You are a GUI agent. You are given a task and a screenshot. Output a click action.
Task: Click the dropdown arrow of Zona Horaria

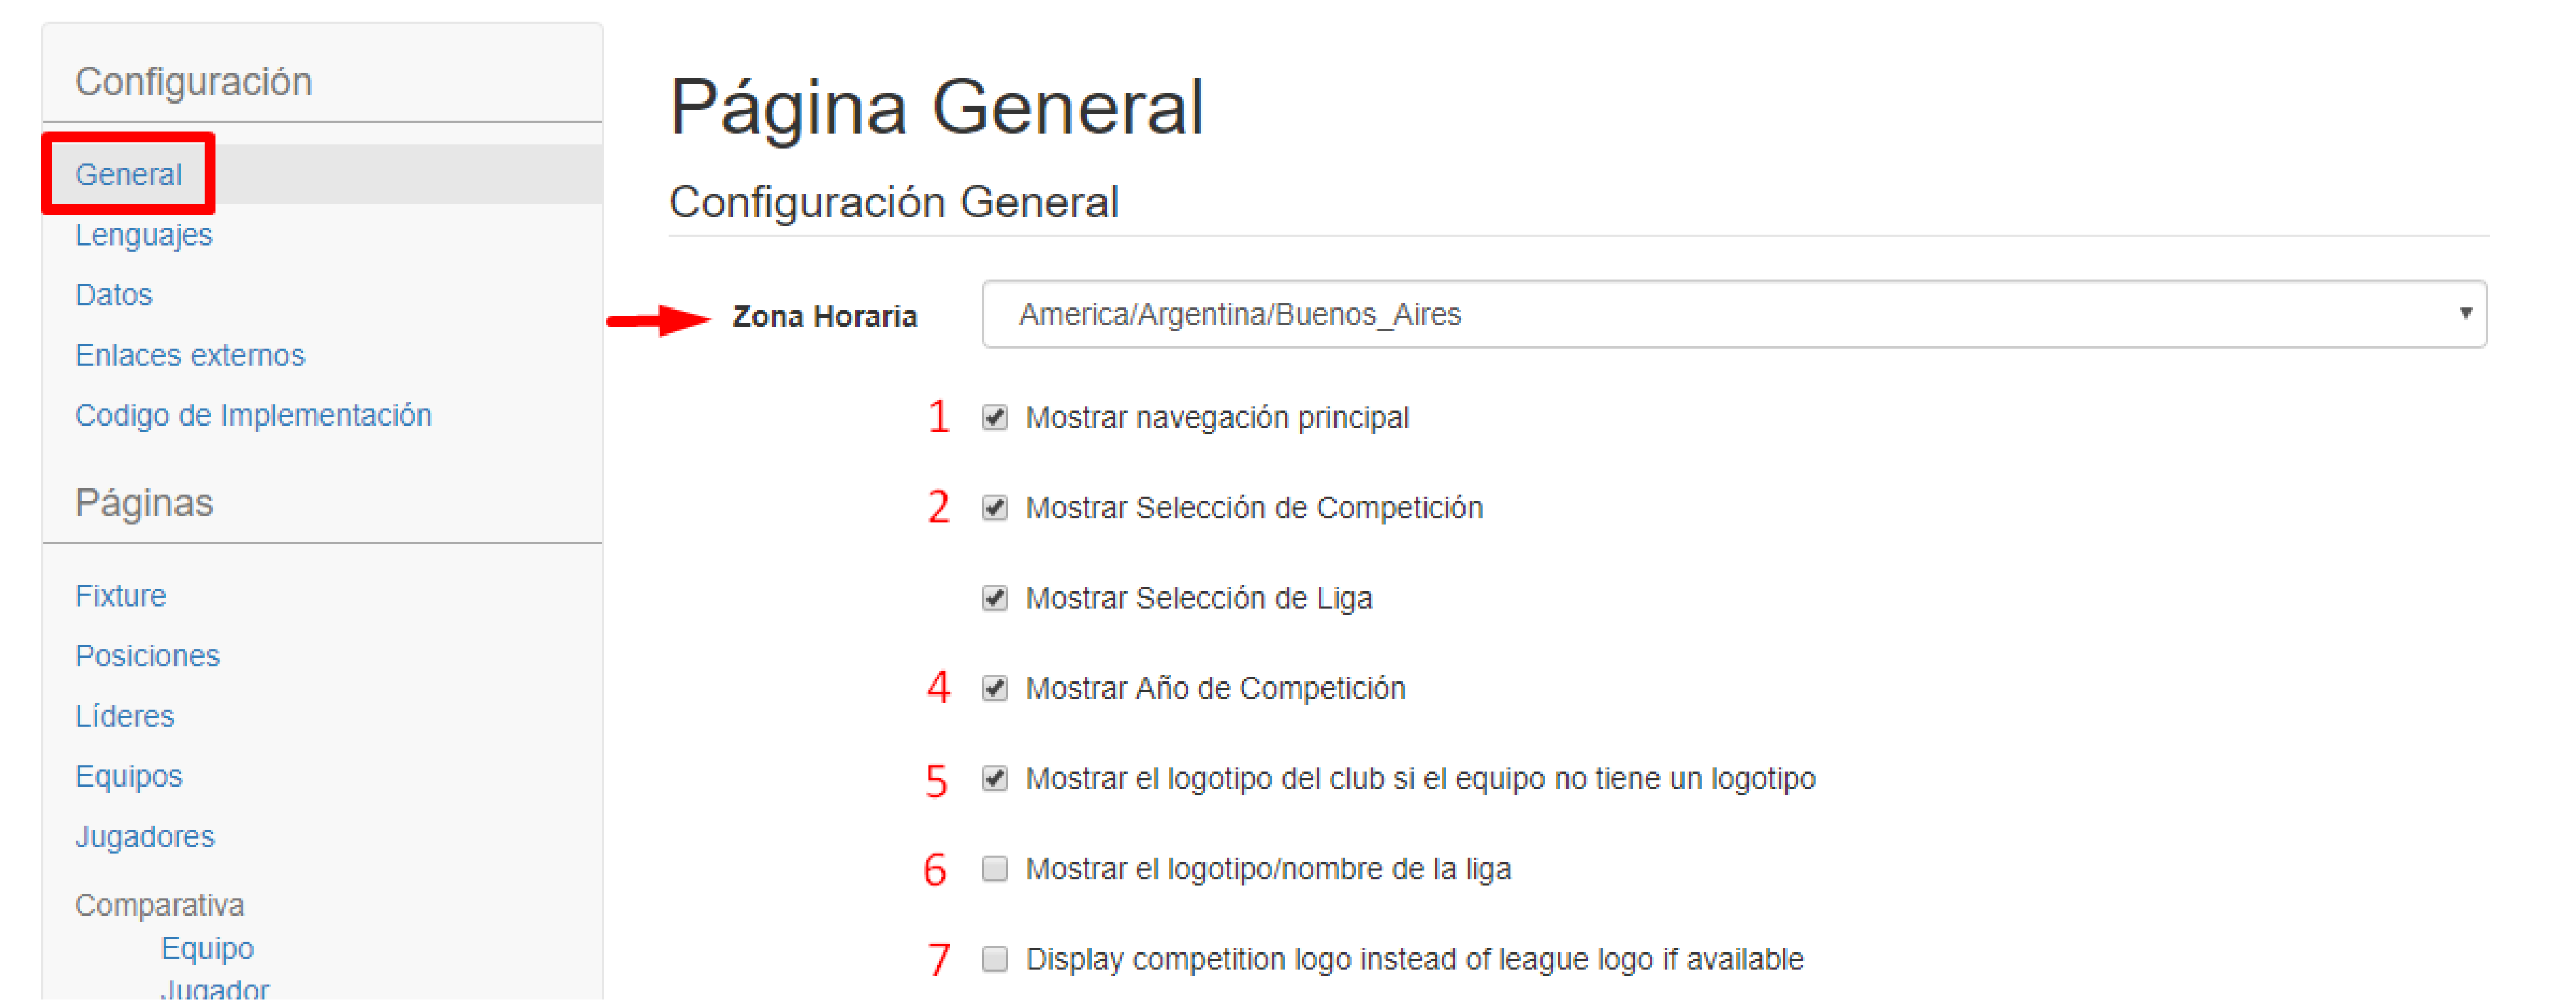click(2465, 314)
